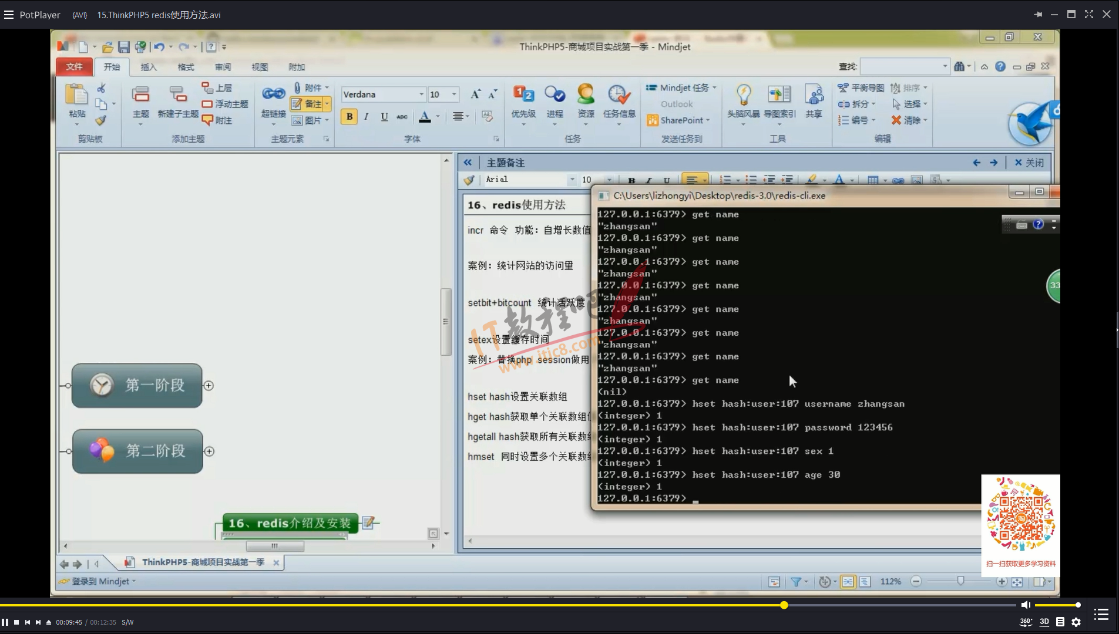Close the notes panel with 关闭
The height and width of the screenshot is (634, 1119).
1029,163
